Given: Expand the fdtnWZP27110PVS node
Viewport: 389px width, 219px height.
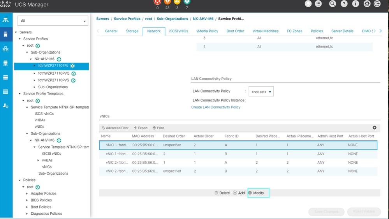Looking at the screenshot, I should [x=35, y=80].
